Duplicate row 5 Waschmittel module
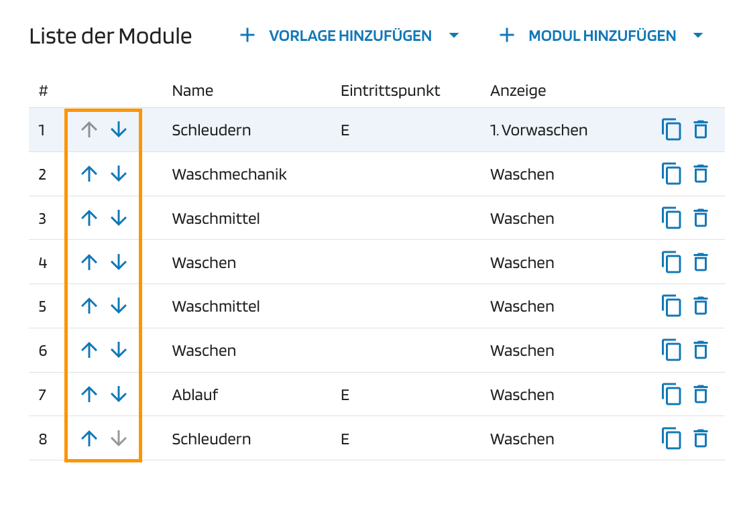Image resolution: width=743 pixels, height=508 pixels. [x=671, y=306]
